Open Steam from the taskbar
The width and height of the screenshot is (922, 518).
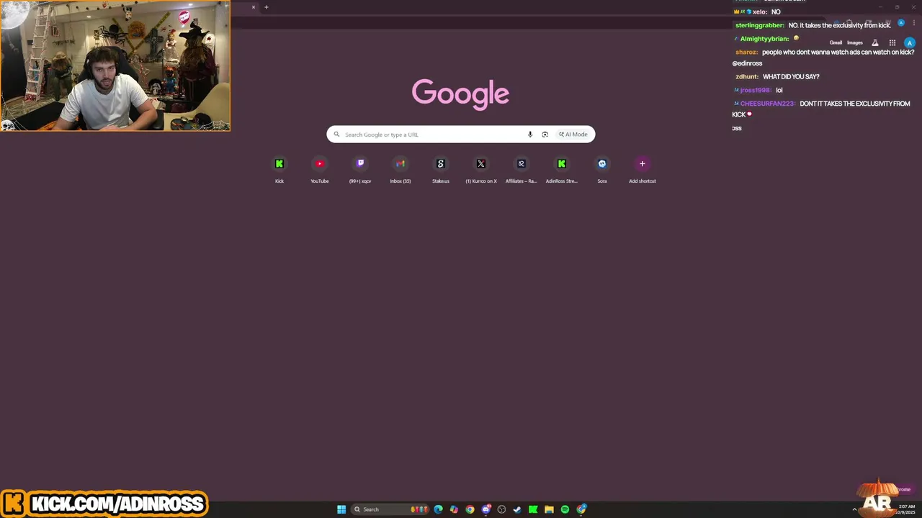[x=517, y=509]
